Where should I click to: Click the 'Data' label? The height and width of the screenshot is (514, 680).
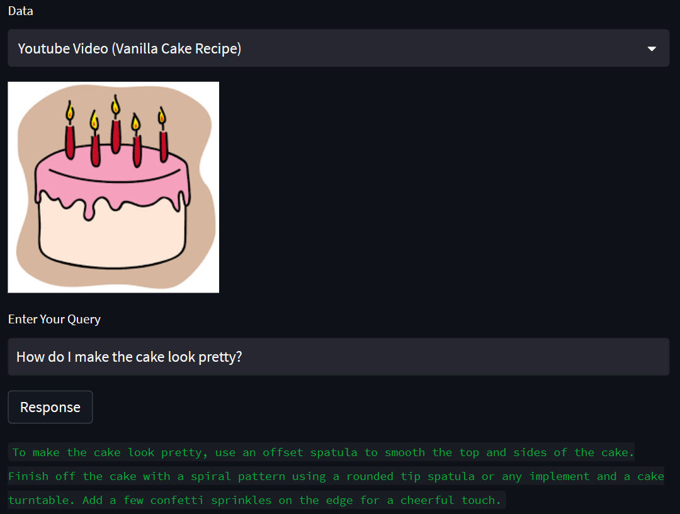tap(20, 11)
